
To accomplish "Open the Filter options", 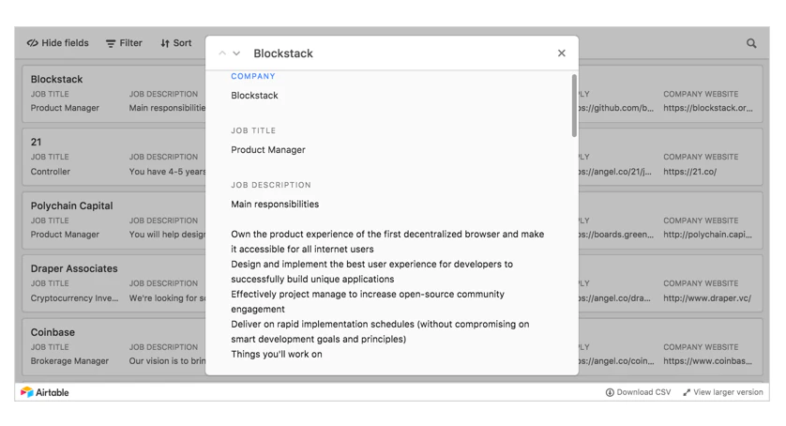I will click(x=124, y=43).
